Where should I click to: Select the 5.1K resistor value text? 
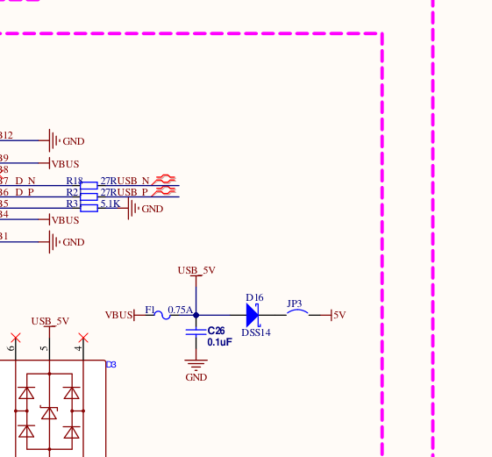coord(111,204)
